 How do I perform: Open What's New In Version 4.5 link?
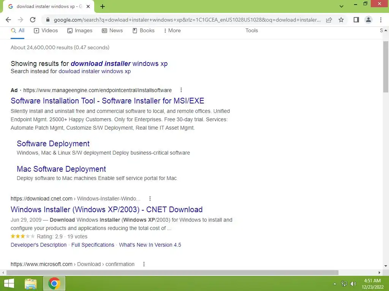[150, 245]
